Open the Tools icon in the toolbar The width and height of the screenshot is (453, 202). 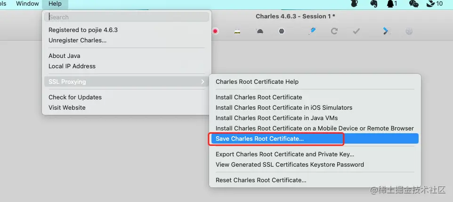tap(387, 31)
